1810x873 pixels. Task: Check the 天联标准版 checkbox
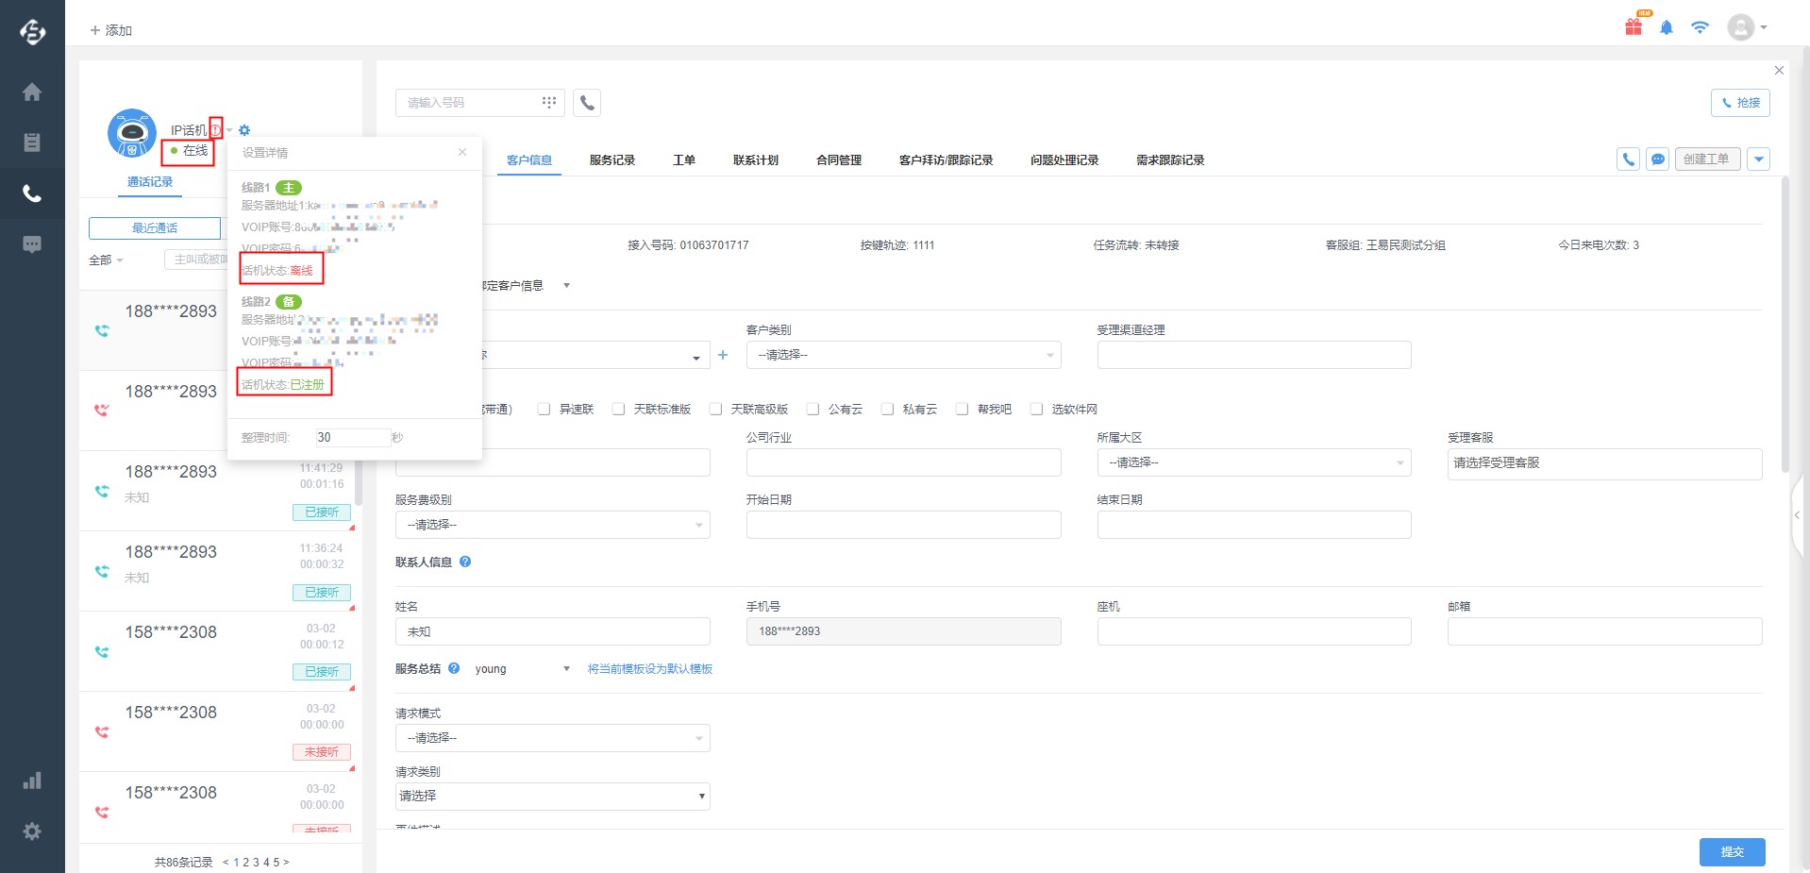point(618,409)
